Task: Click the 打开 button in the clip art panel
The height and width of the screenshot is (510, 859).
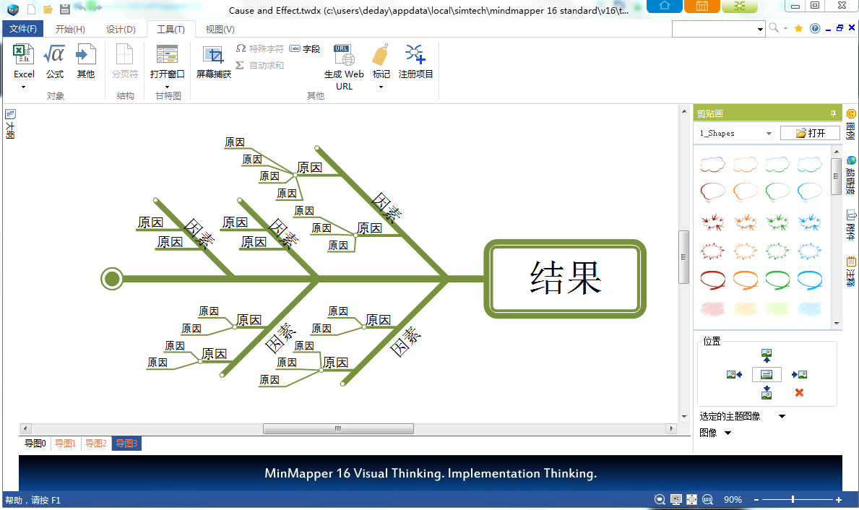Action: (x=809, y=133)
